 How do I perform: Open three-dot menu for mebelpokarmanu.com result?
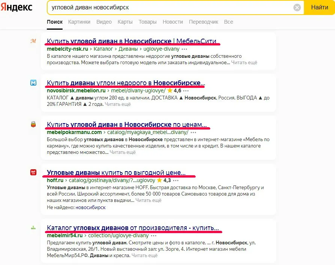pos(193,133)
